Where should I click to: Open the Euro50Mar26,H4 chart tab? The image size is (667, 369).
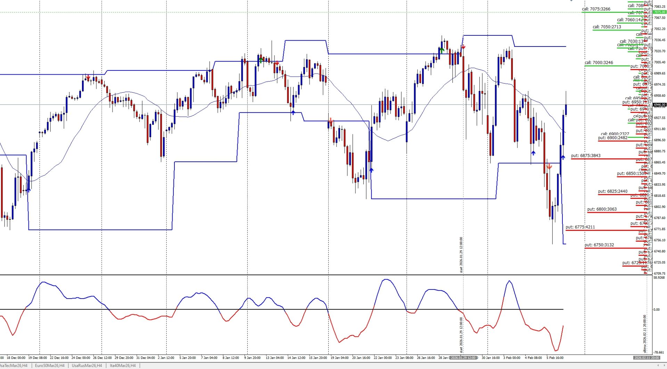(x=50, y=366)
